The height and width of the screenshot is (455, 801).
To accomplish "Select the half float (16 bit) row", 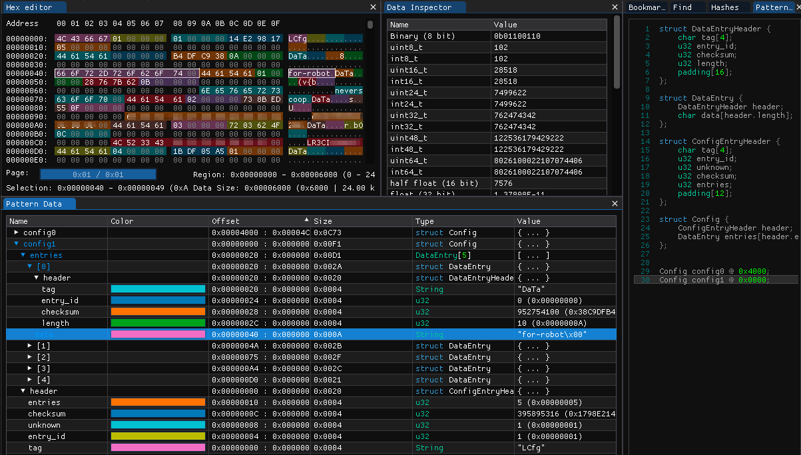I will [x=497, y=183].
